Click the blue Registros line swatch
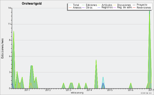Image resolution: width=154 pixels, height=95 pixels. point(99,7)
